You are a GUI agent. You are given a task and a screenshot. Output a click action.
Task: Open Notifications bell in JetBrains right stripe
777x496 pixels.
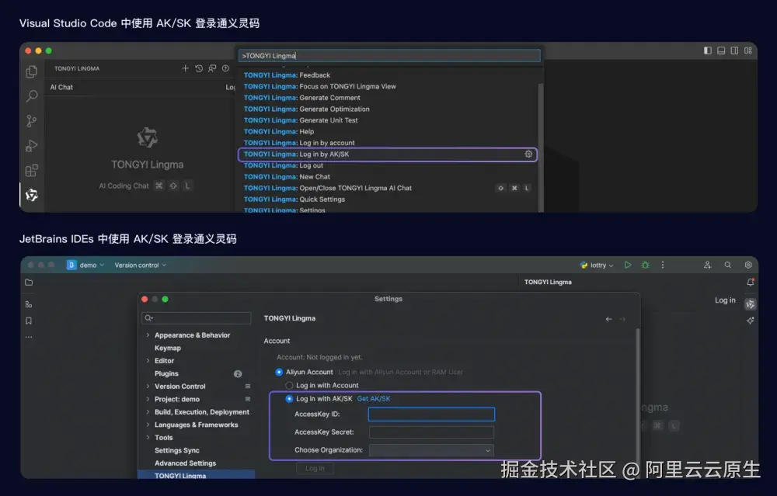(x=751, y=283)
